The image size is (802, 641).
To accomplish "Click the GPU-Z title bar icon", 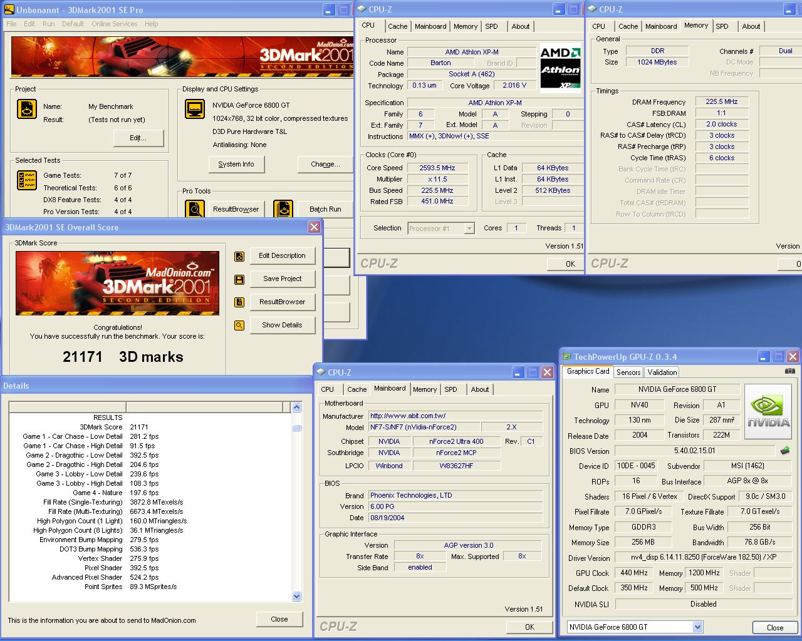I will (x=566, y=357).
